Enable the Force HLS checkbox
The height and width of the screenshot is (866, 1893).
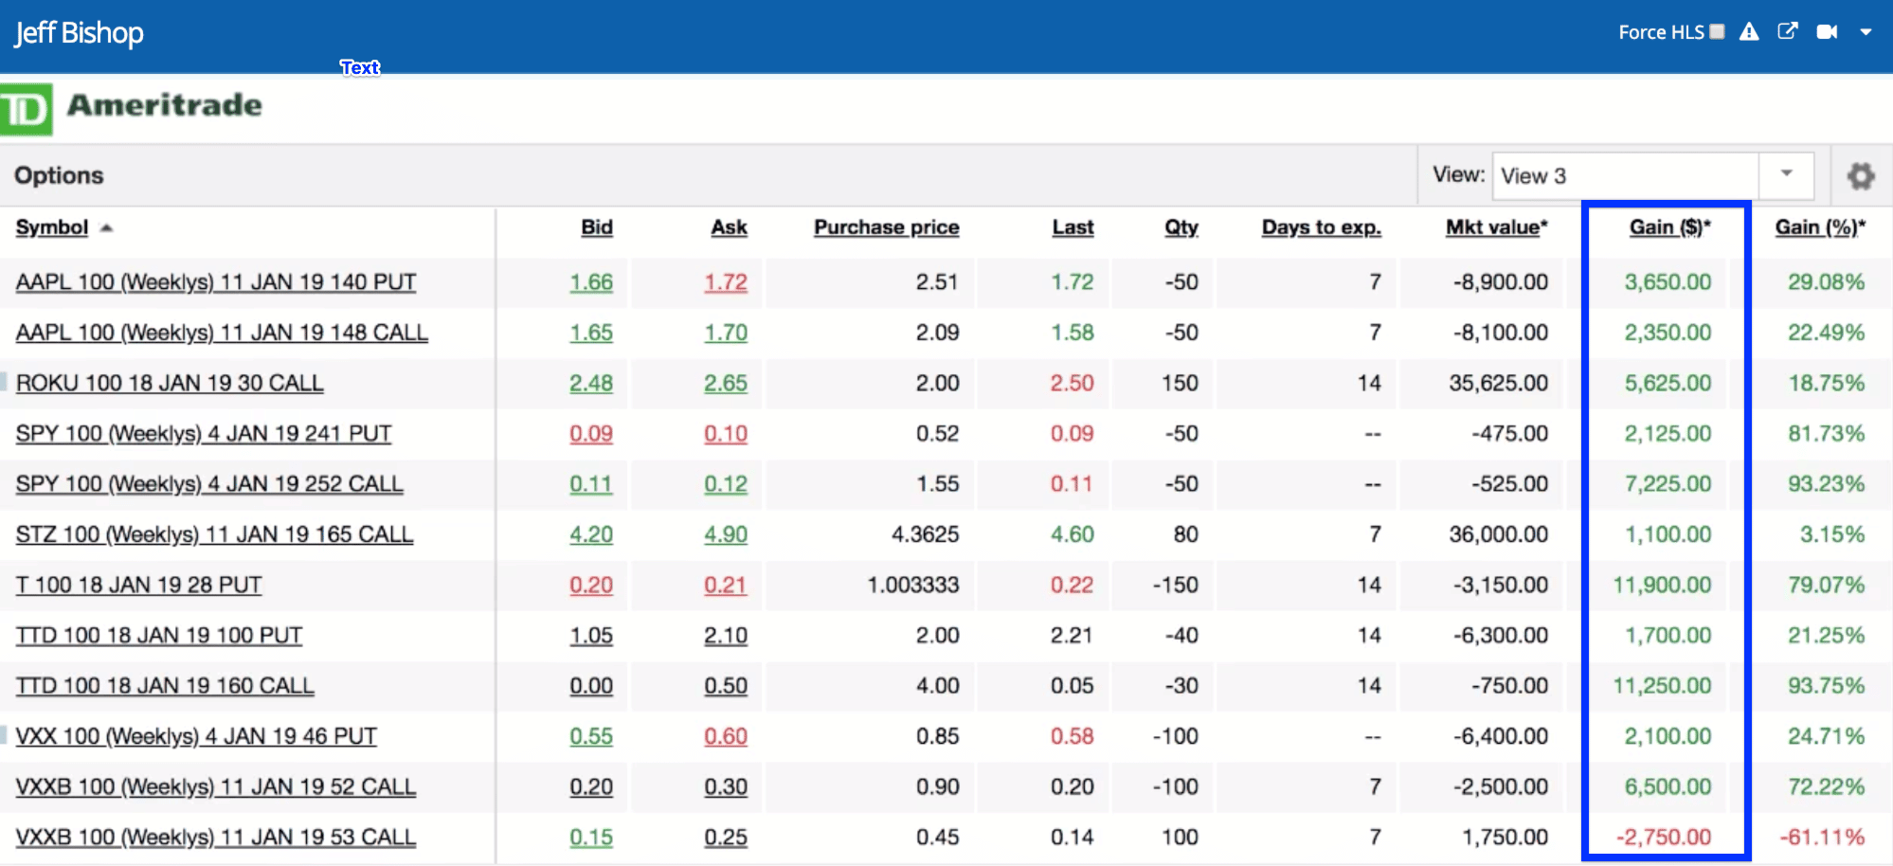click(x=1717, y=32)
